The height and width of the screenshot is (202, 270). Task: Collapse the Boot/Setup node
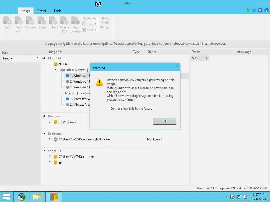click(56, 93)
